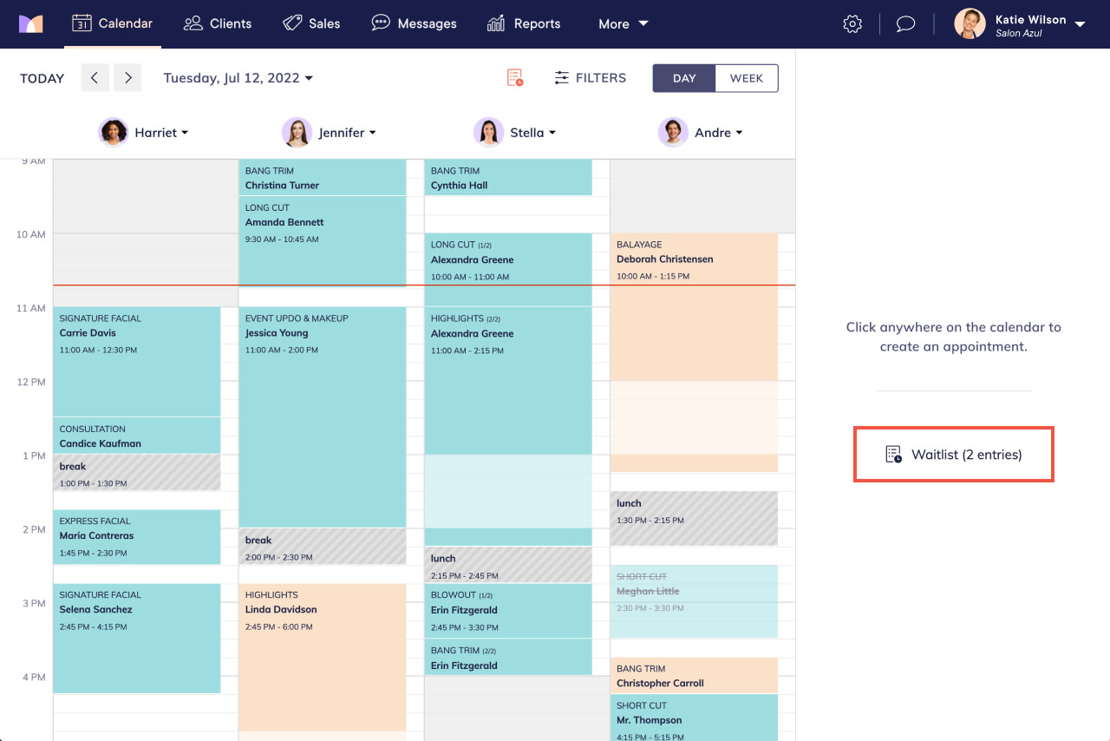Screen dimensions: 1110x741
Task: Click the speech bubble support icon
Action: pos(905,23)
